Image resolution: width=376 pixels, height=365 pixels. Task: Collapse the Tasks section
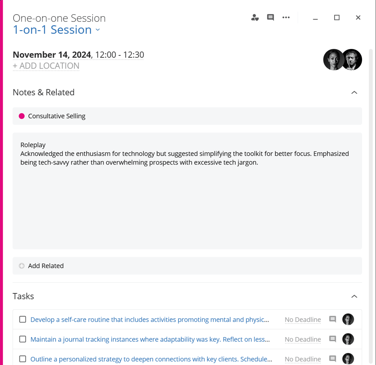[354, 296]
